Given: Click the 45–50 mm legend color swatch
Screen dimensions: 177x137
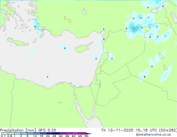Looking at the screenshot, I should click(82, 133).
